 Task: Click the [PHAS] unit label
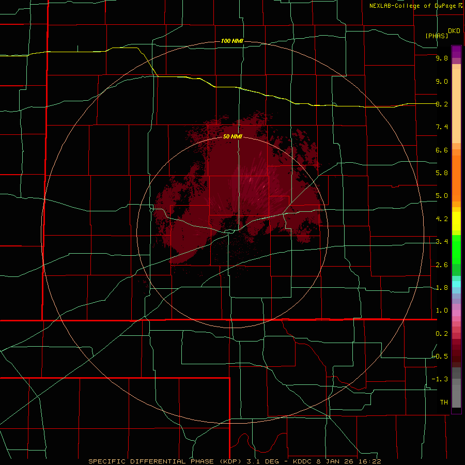pyautogui.click(x=437, y=36)
